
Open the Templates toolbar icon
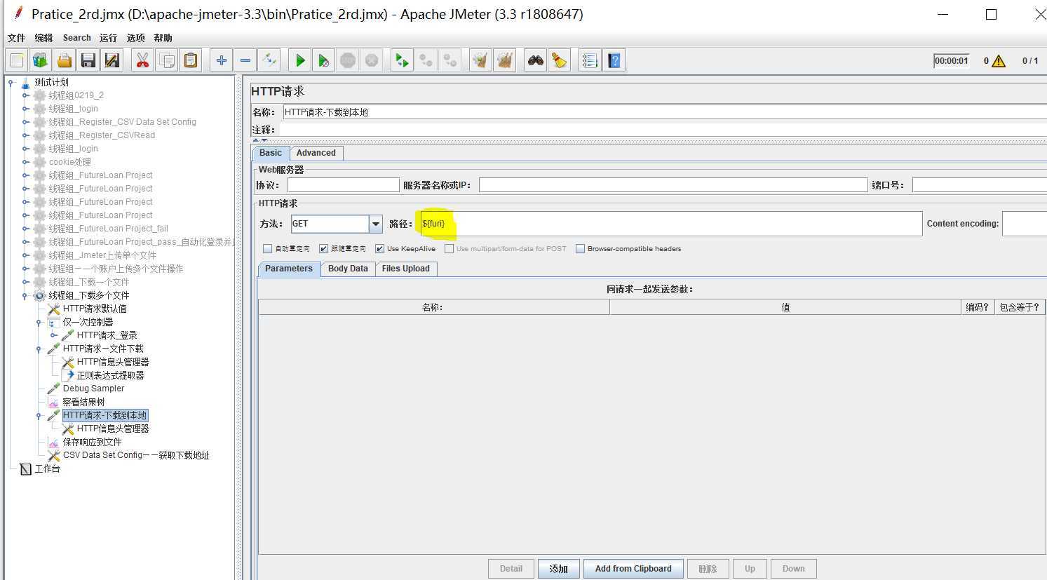(x=41, y=60)
